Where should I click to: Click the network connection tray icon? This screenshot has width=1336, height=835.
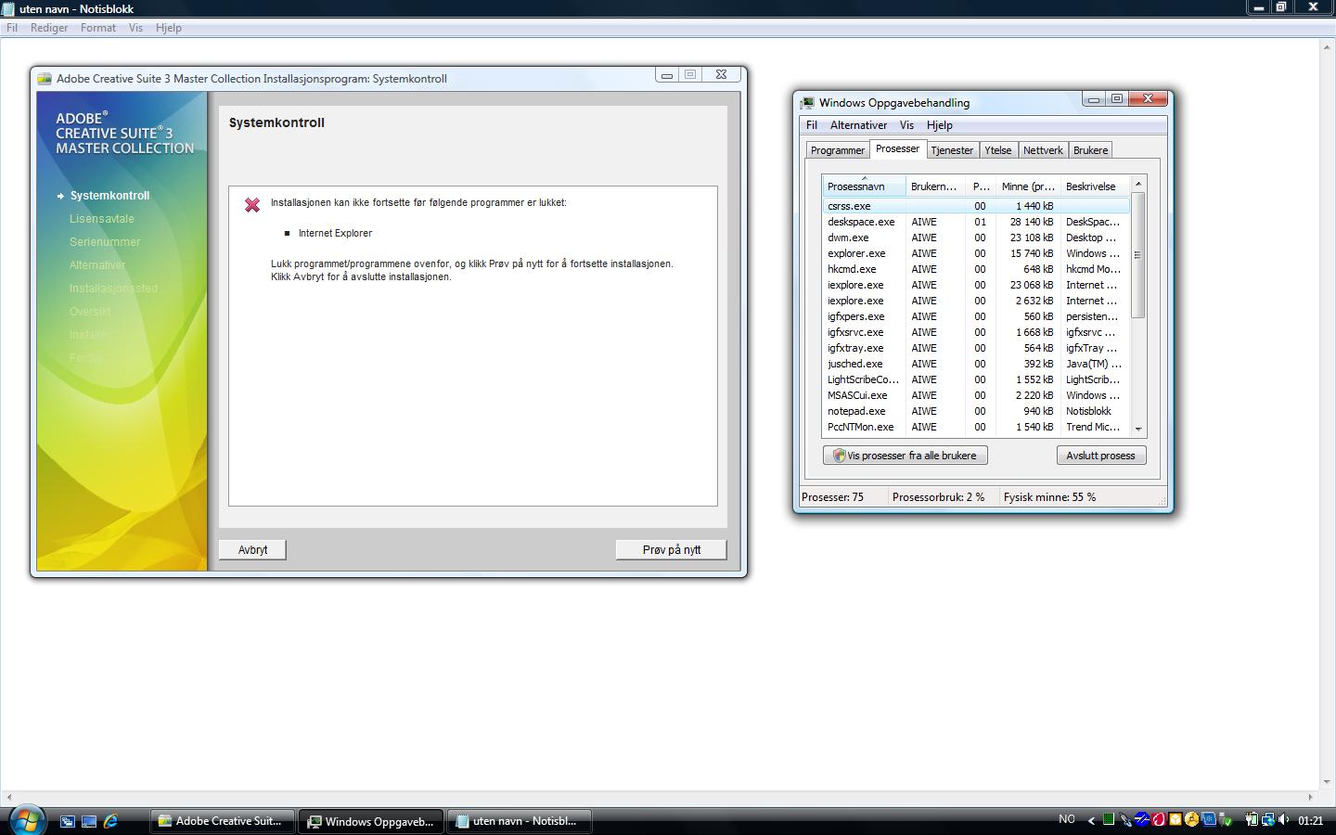coord(1268,819)
